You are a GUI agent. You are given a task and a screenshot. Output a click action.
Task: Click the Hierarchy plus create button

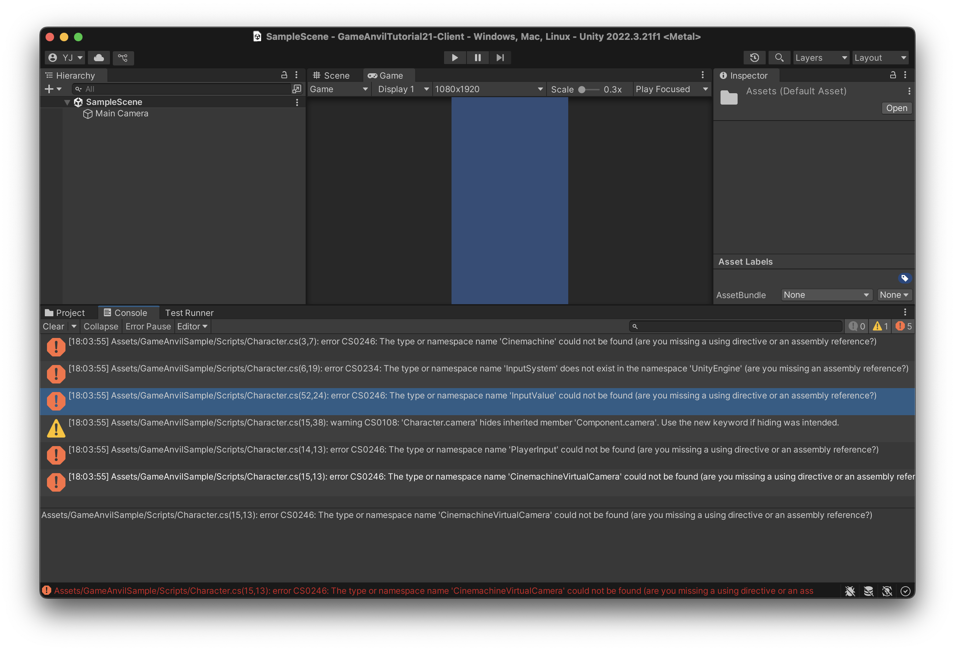pyautogui.click(x=53, y=89)
